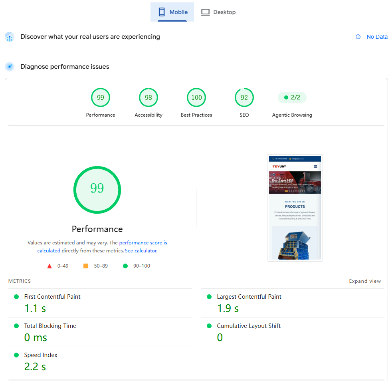The width and height of the screenshot is (392, 381).
Task: Click 'Diagnose performance issues' heading text
Action: 65,67
